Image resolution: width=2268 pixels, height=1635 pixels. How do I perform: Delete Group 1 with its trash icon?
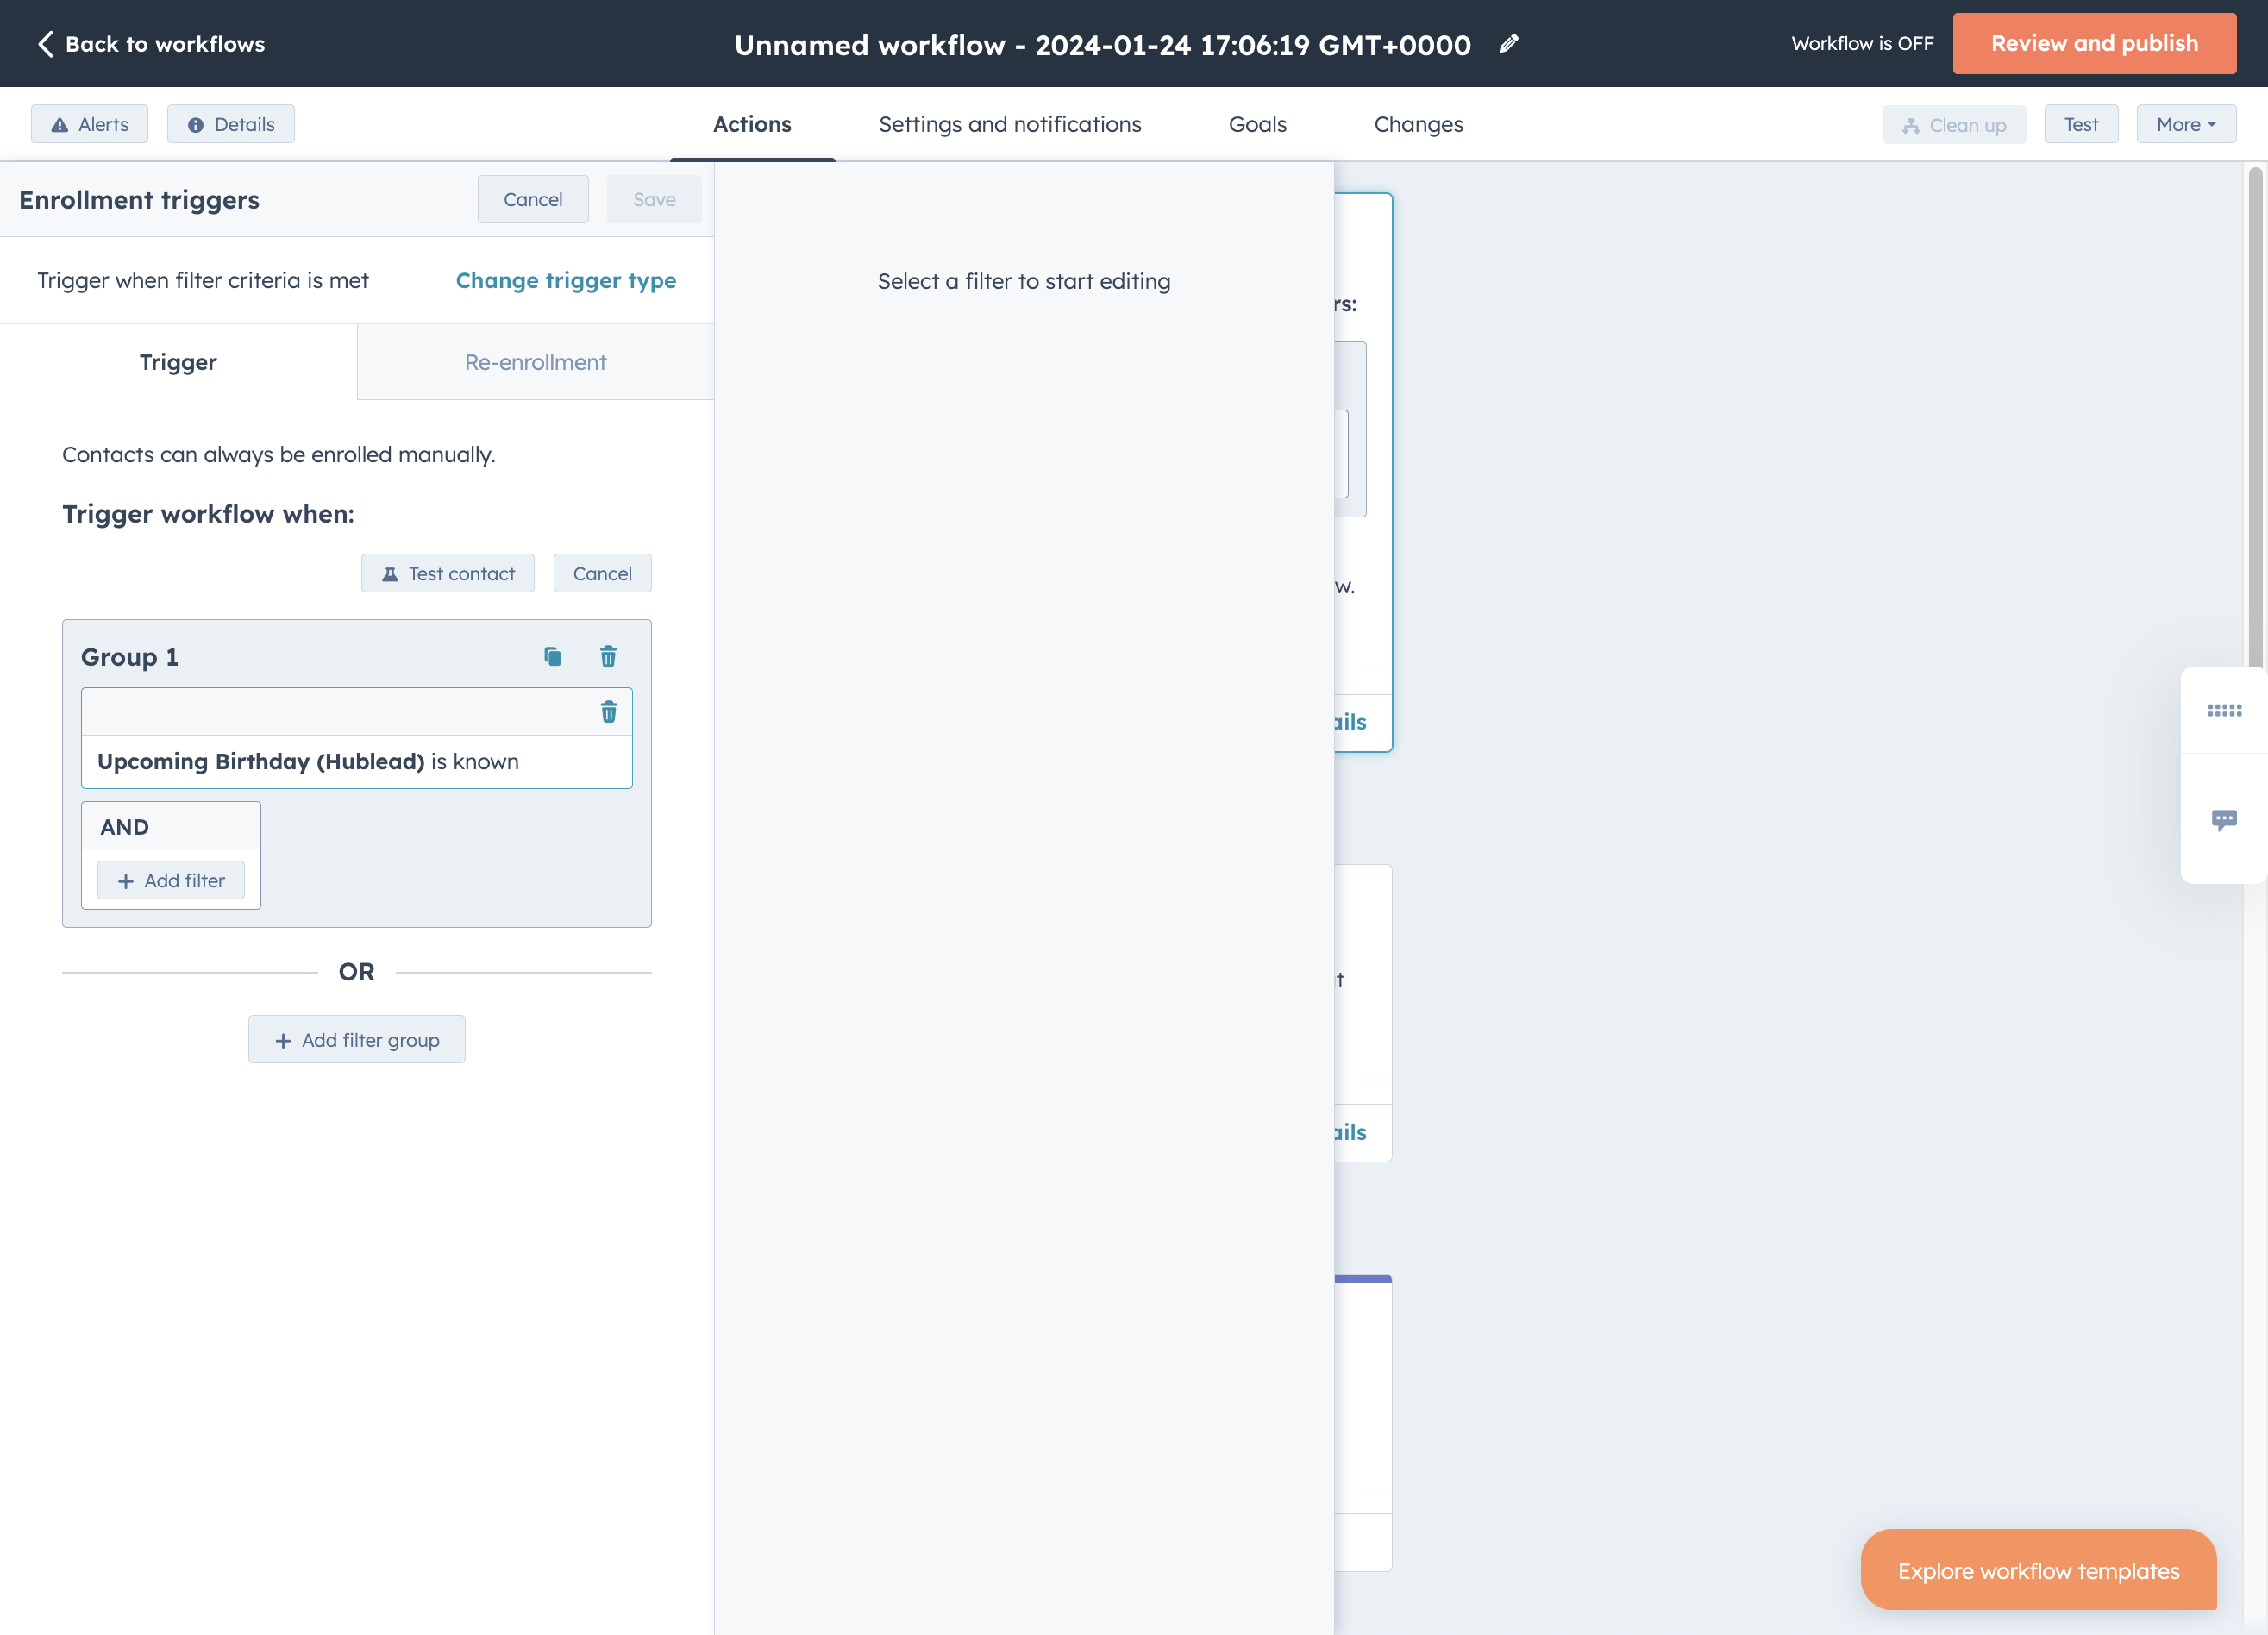[x=608, y=657]
